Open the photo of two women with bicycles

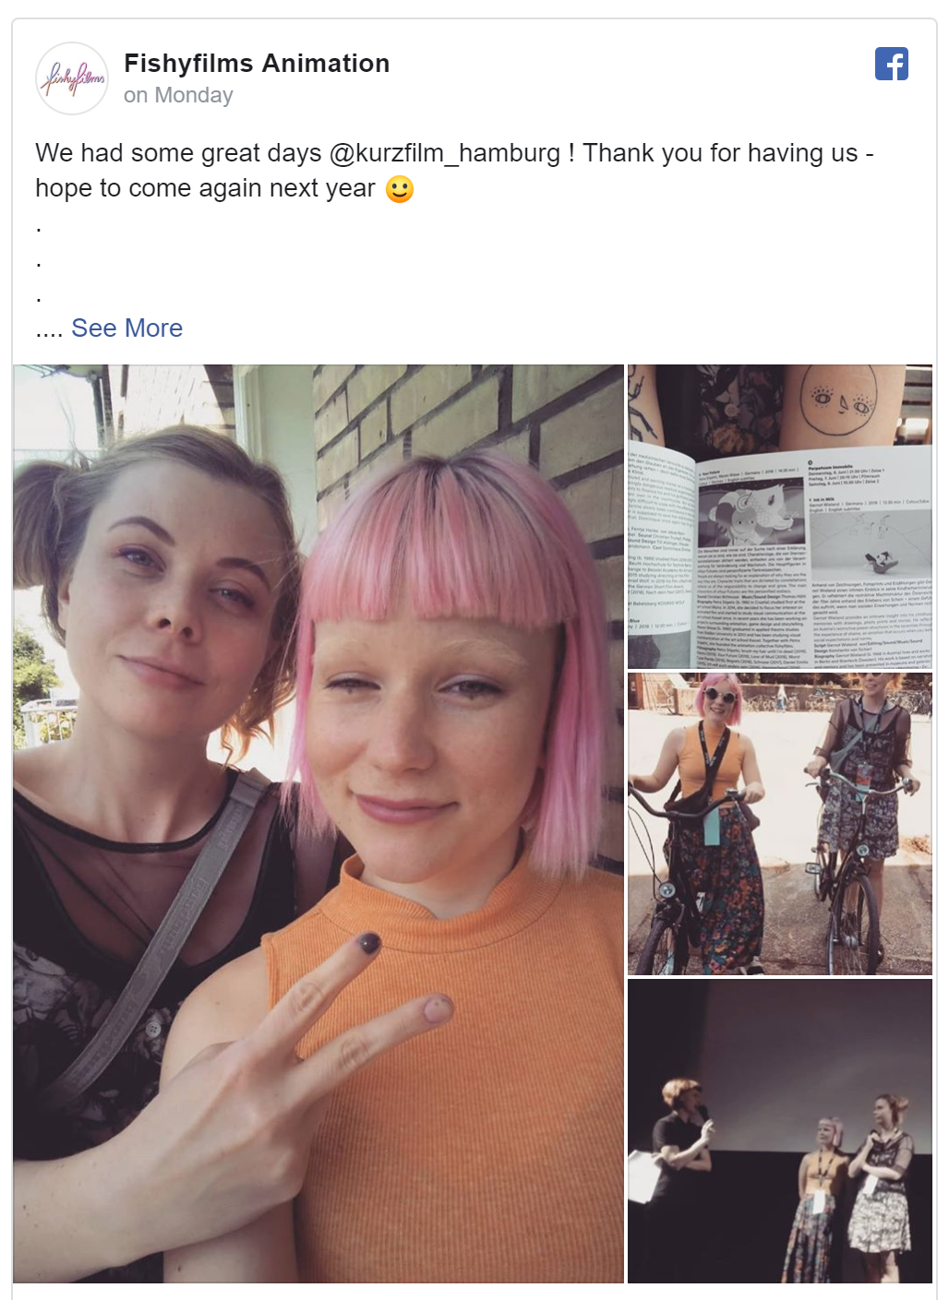point(780,824)
